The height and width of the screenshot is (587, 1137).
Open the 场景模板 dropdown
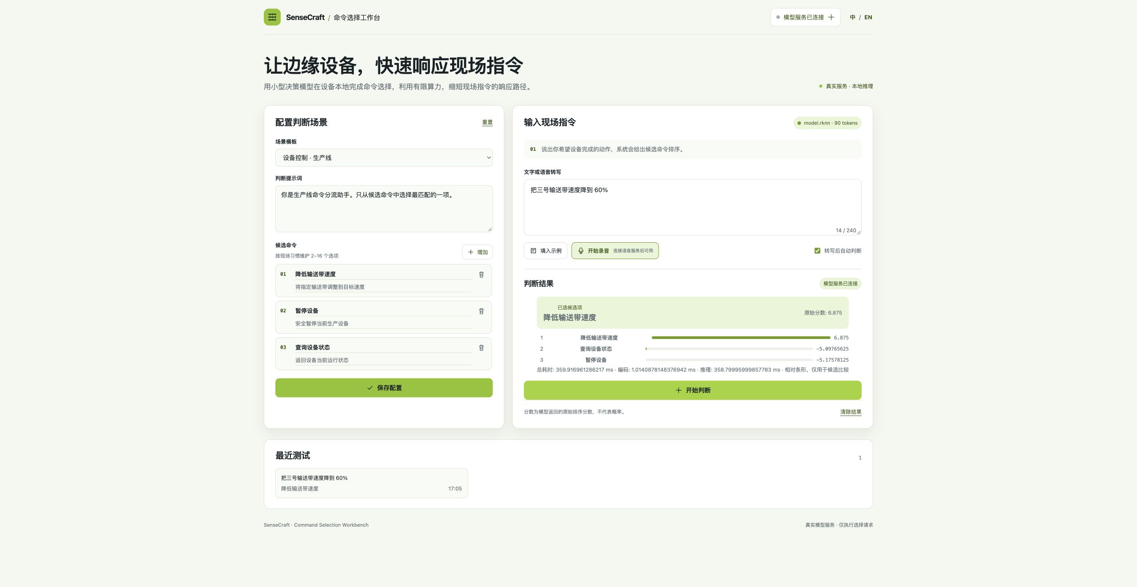tap(384, 158)
